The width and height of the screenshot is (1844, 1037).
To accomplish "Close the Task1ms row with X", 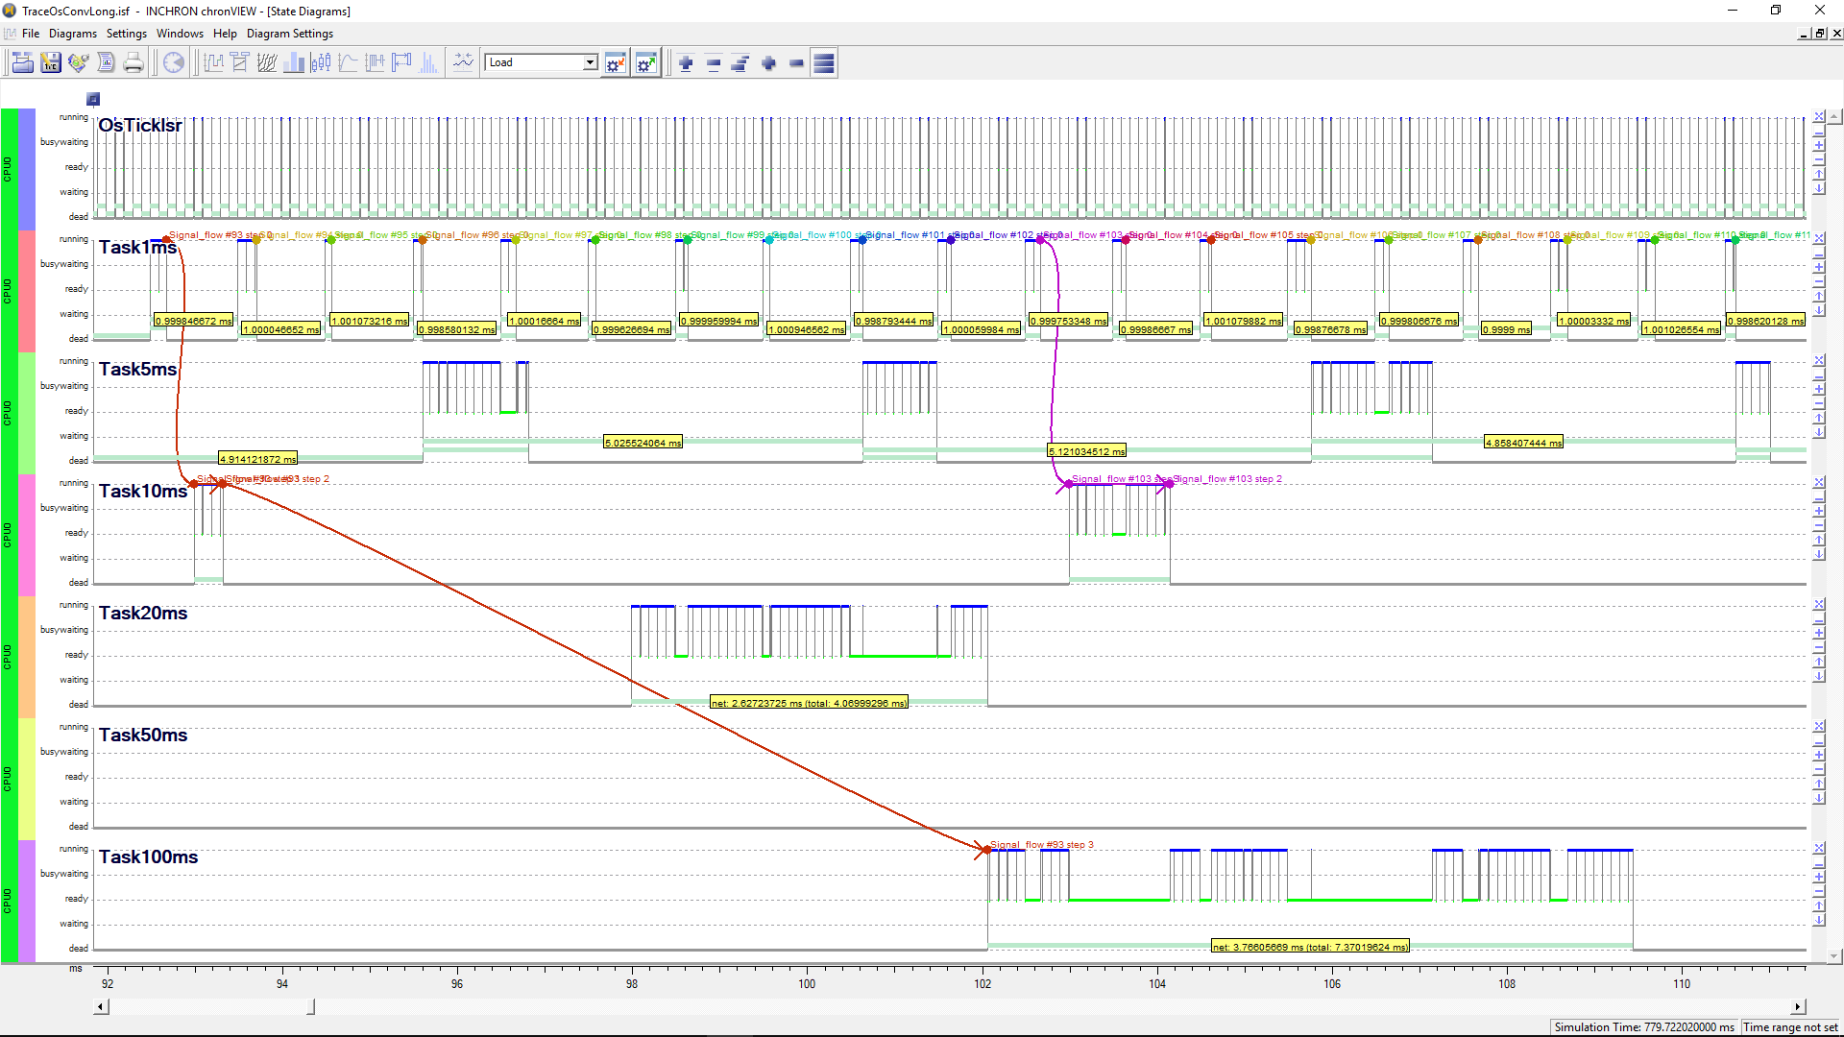I will click(1819, 239).
